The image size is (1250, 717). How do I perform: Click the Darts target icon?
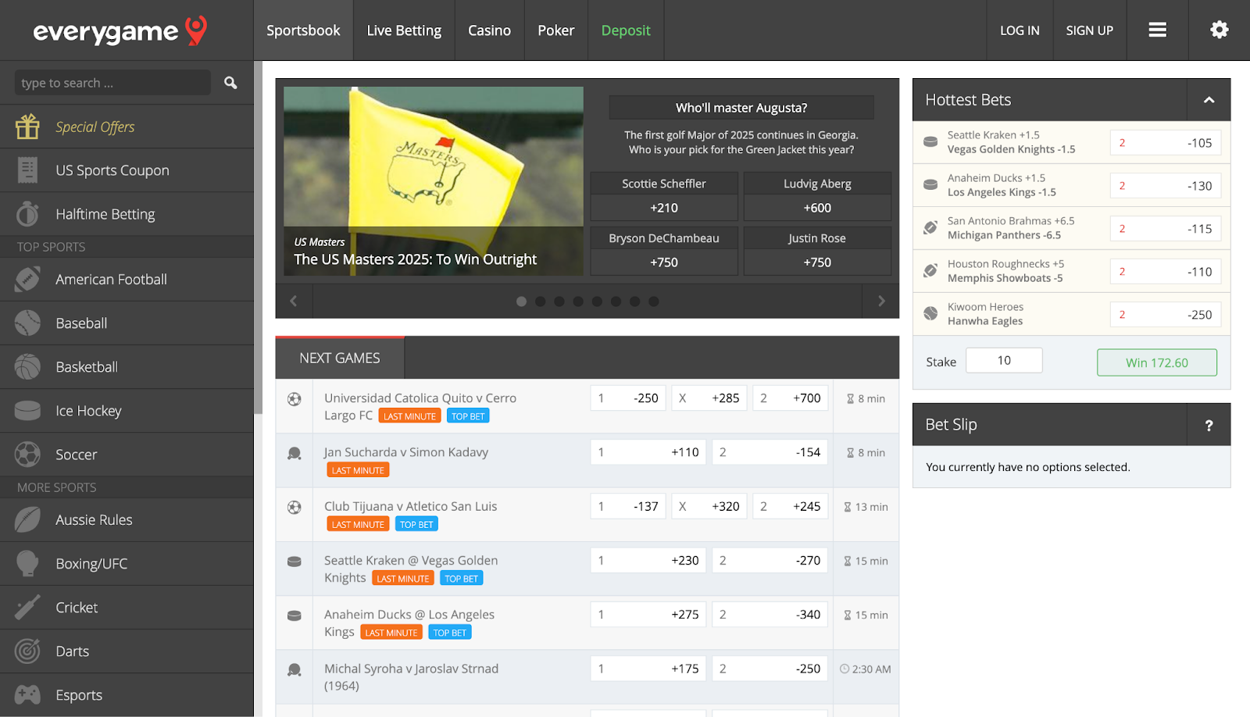click(x=27, y=651)
